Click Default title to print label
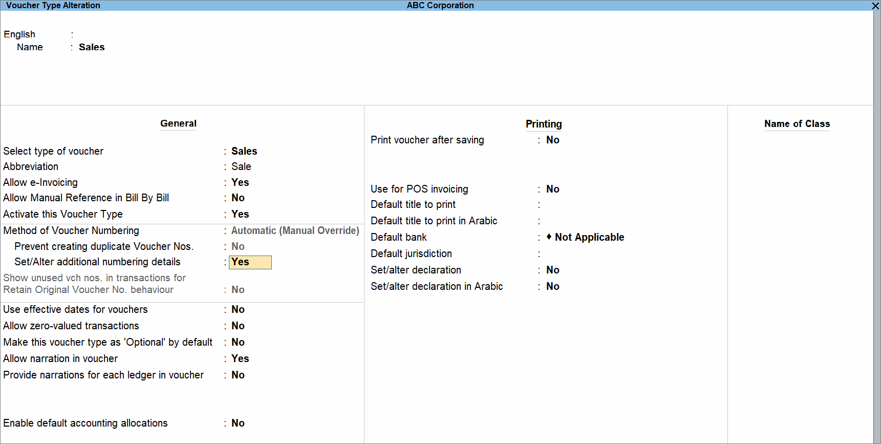 413,204
